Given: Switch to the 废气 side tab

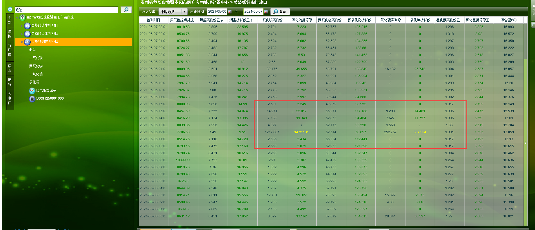Looking at the screenshot, I should tap(10, 82).
